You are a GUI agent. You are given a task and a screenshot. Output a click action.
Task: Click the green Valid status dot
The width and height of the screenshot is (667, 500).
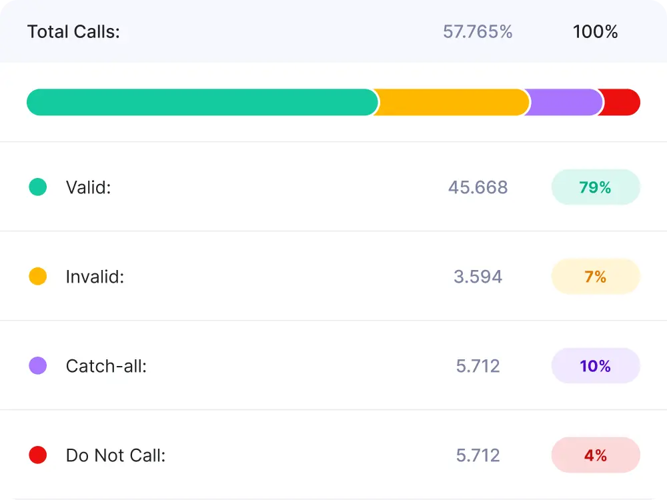point(38,187)
